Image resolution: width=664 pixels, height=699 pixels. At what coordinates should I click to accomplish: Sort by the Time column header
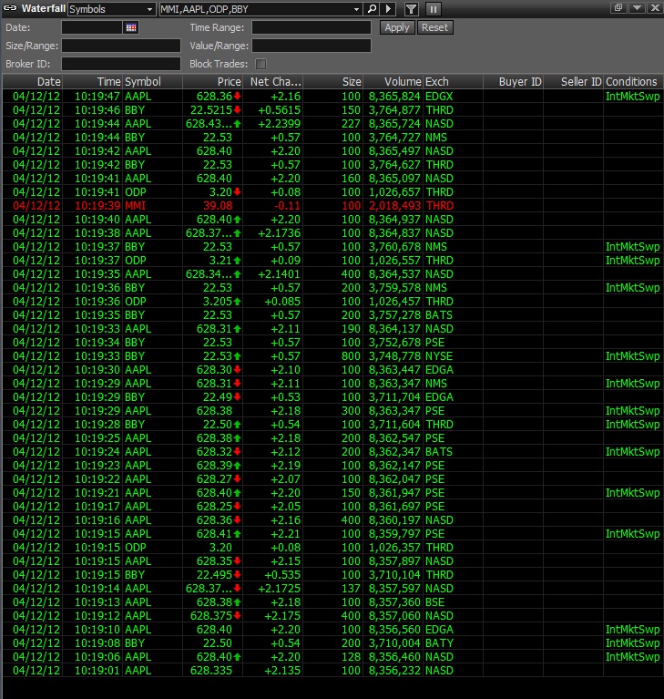tap(93, 82)
